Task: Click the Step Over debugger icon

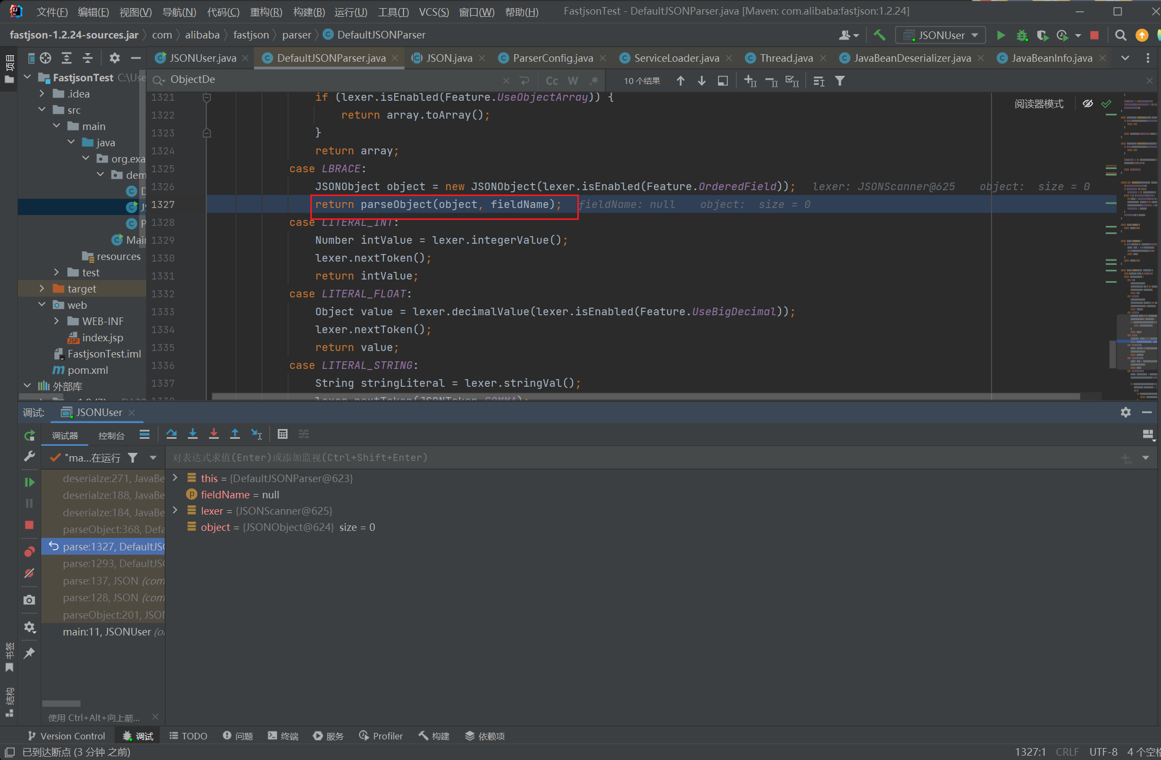Action: (172, 434)
